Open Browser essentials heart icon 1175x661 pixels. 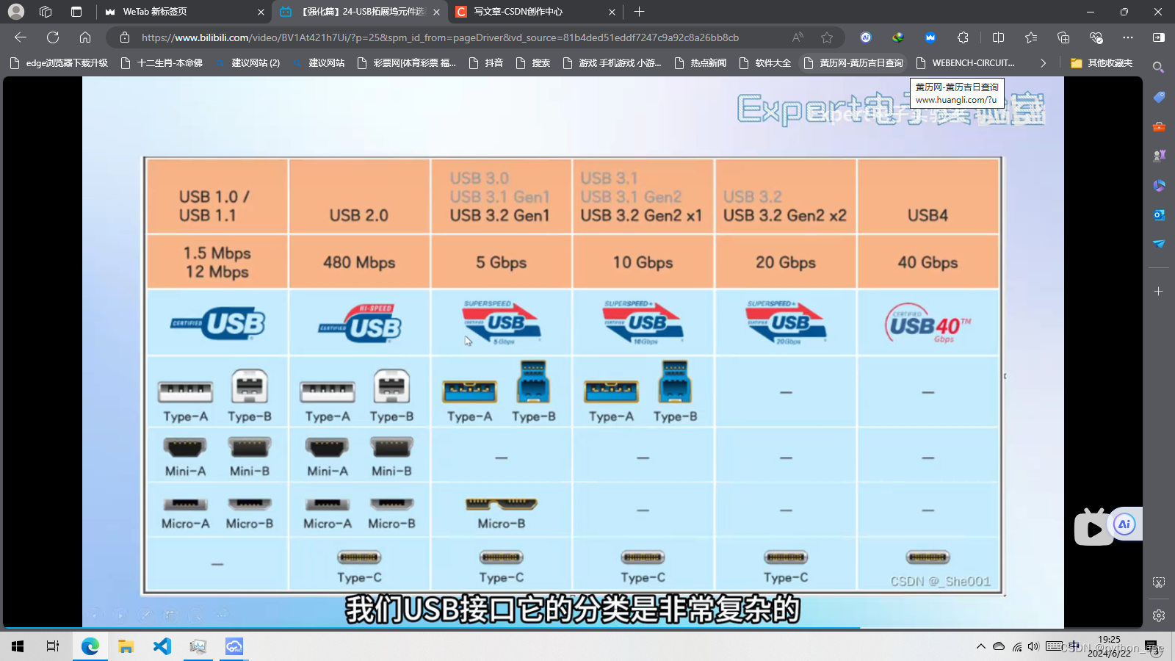tap(1096, 37)
